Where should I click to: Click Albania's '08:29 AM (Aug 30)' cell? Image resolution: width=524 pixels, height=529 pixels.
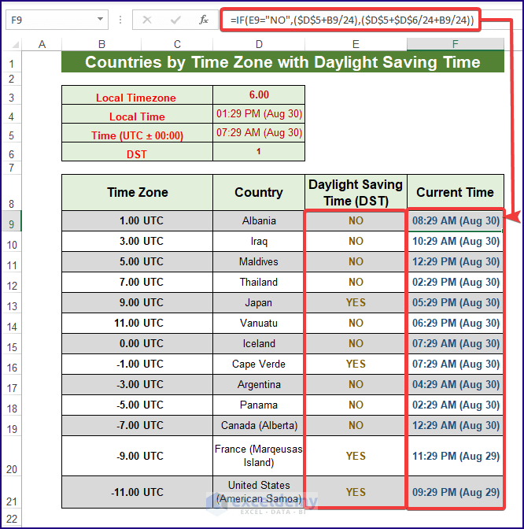click(456, 221)
